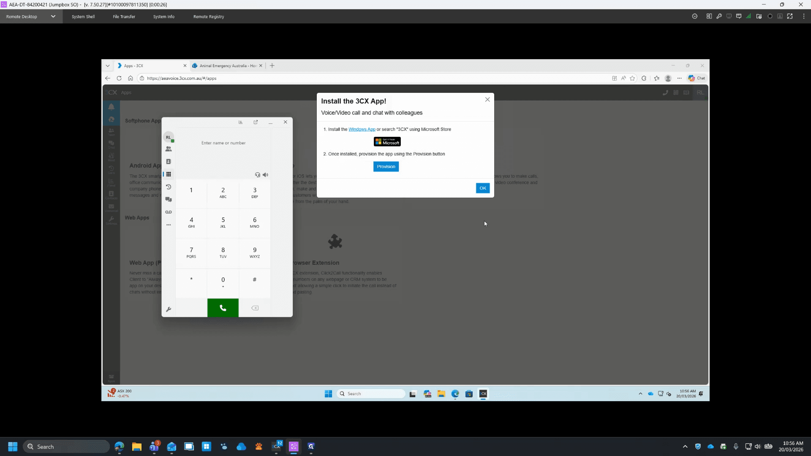Viewport: 811px width, 456px height.
Task: Focus the Enter name or number field
Action: click(223, 143)
